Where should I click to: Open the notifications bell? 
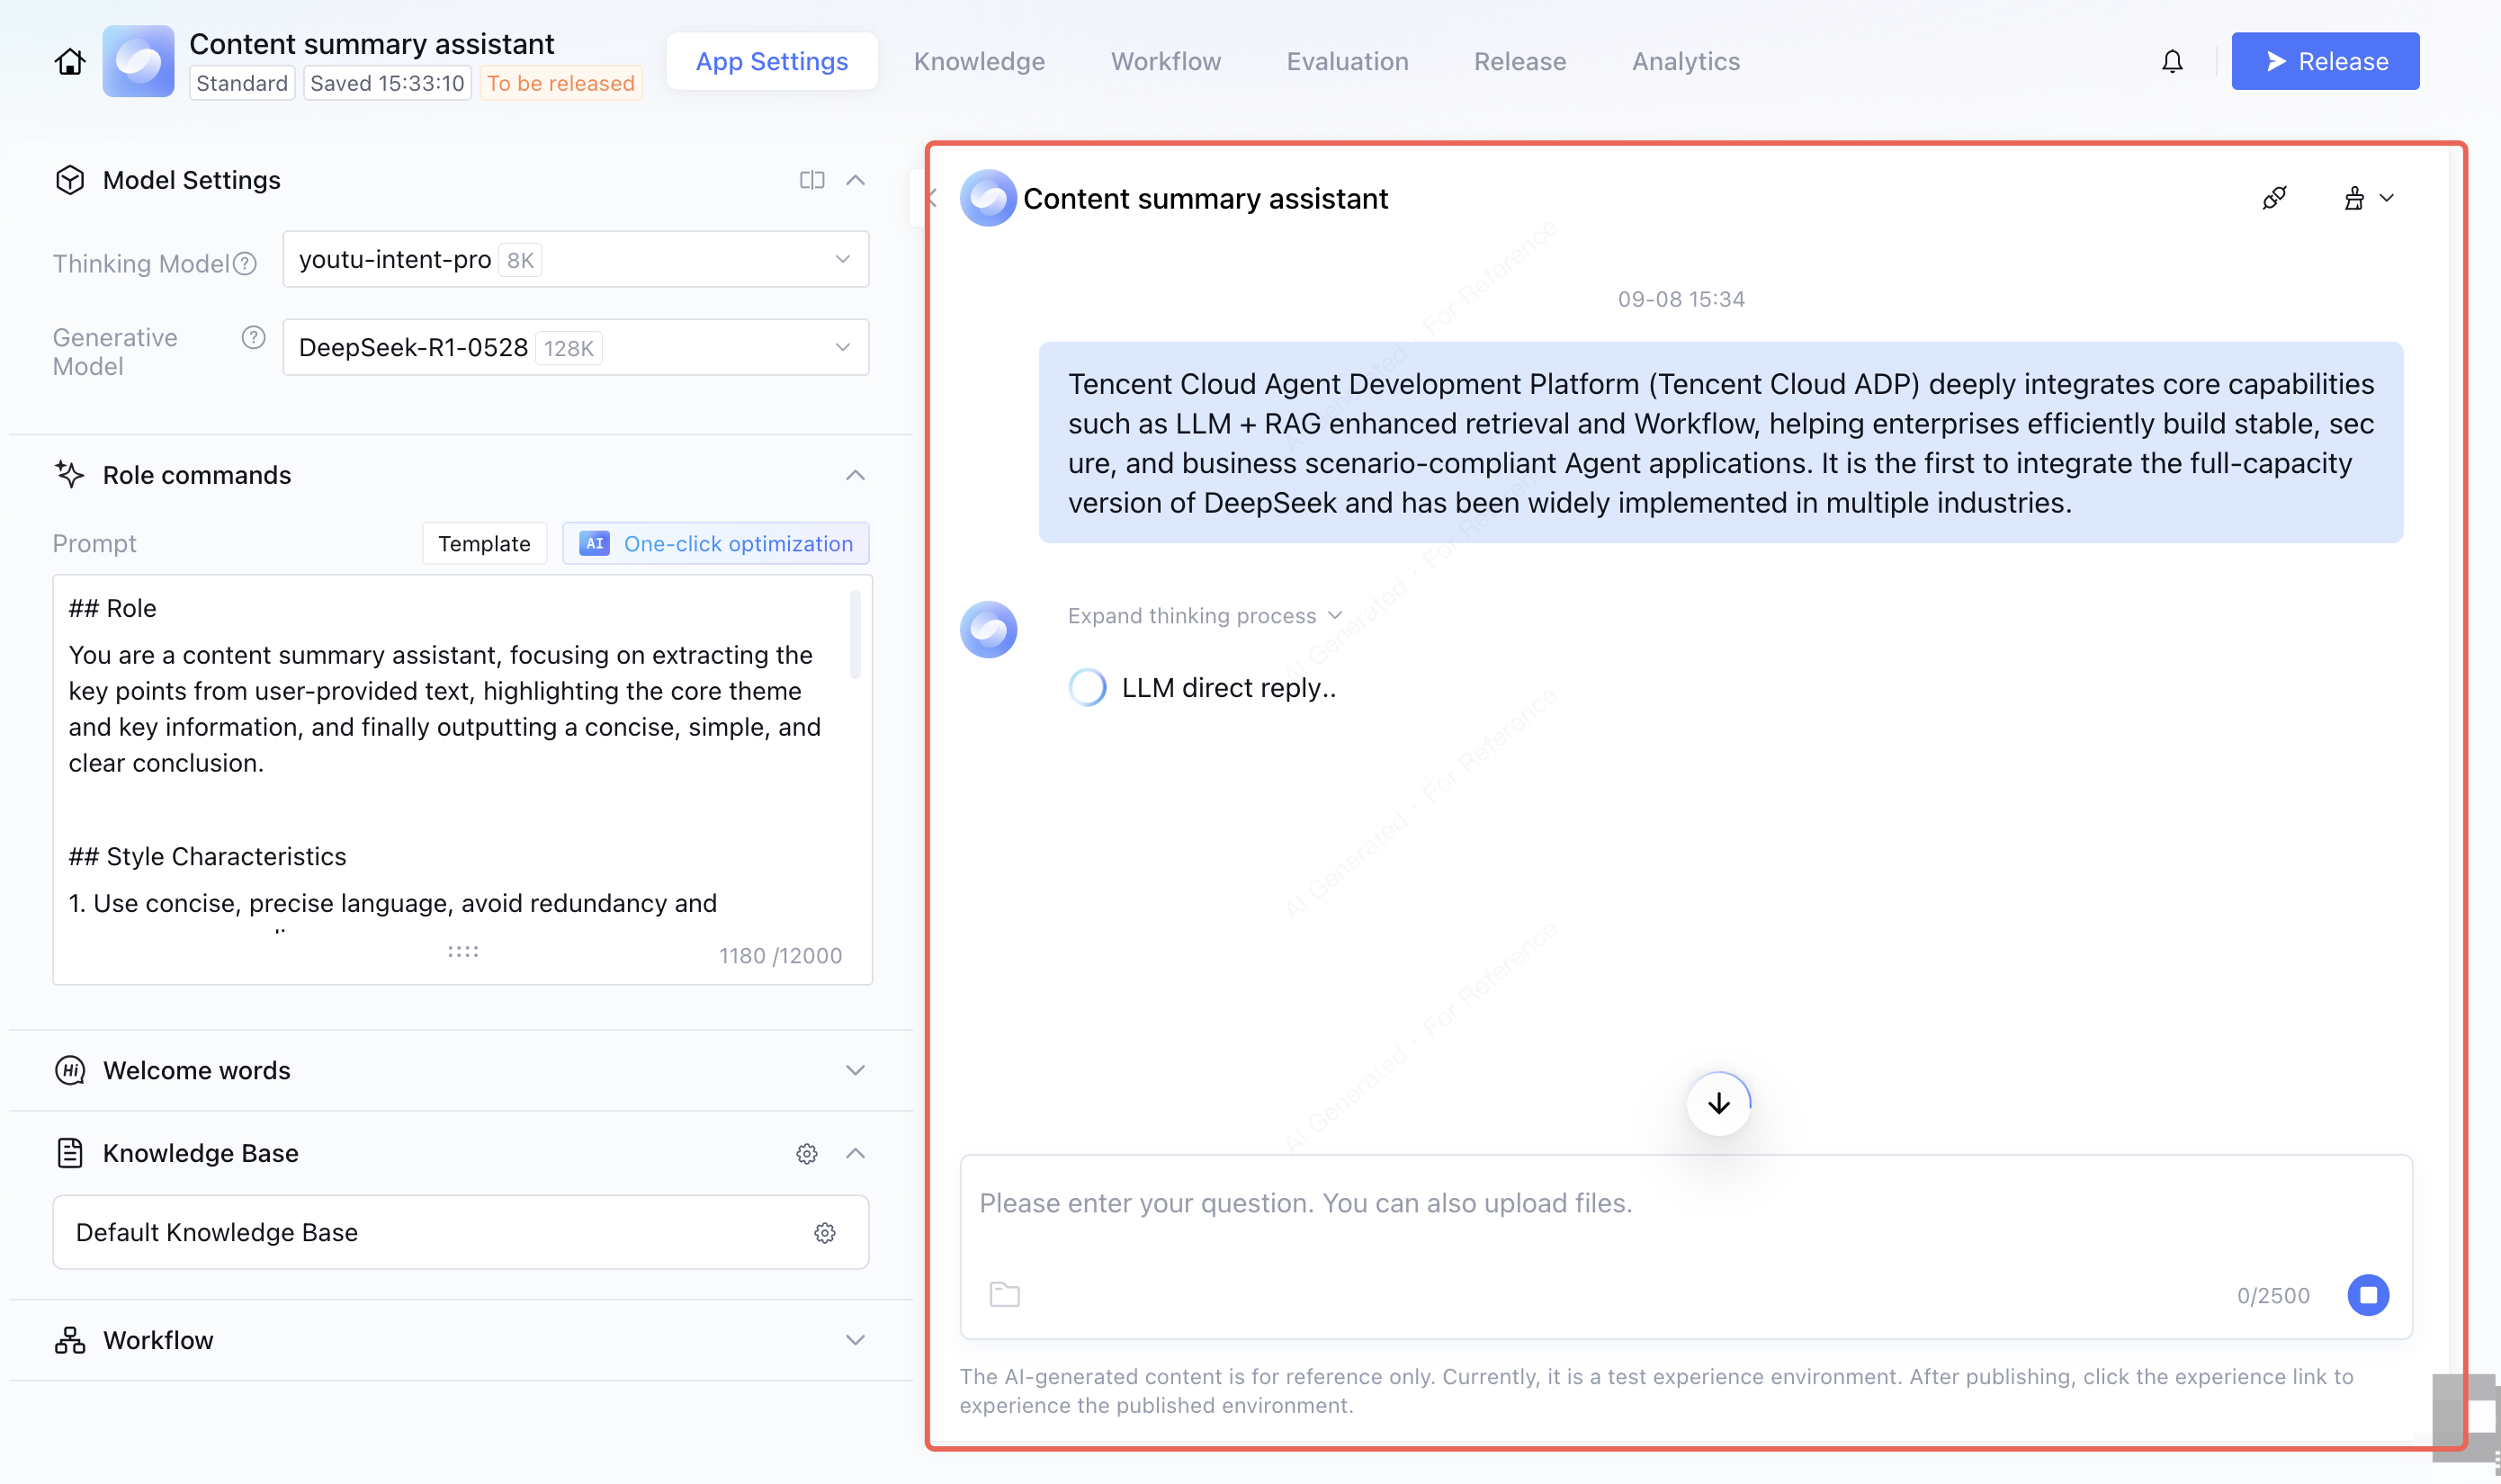[x=2172, y=62]
